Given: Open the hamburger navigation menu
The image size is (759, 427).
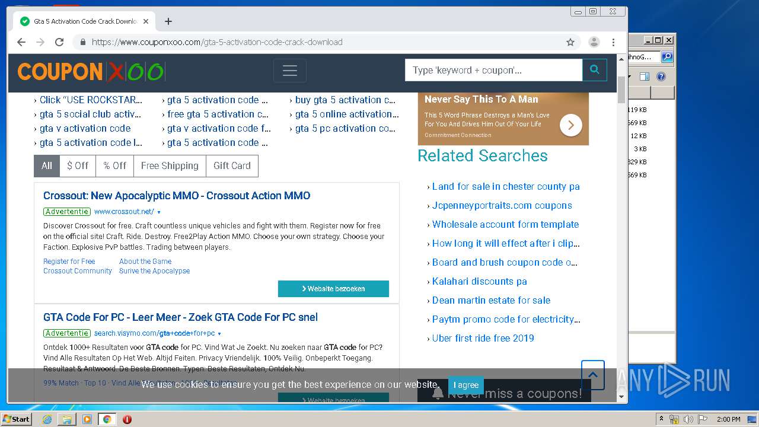Looking at the screenshot, I should tap(290, 71).
